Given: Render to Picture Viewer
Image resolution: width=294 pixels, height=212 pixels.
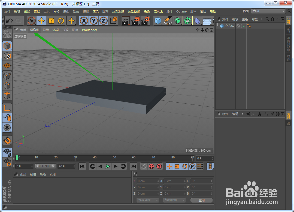Looking at the screenshot, I should click(x=135, y=21).
